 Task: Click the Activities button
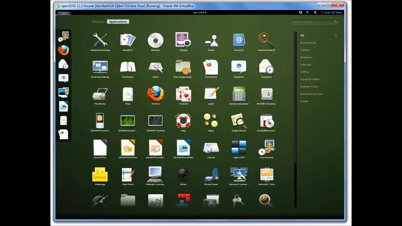pyautogui.click(x=64, y=13)
